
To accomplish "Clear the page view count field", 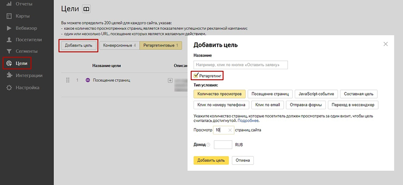I will pyautogui.click(x=230, y=130).
